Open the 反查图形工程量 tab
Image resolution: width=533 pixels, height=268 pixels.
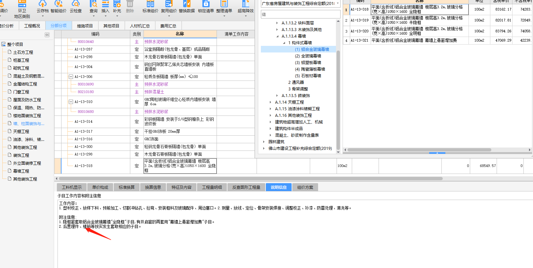point(246,187)
